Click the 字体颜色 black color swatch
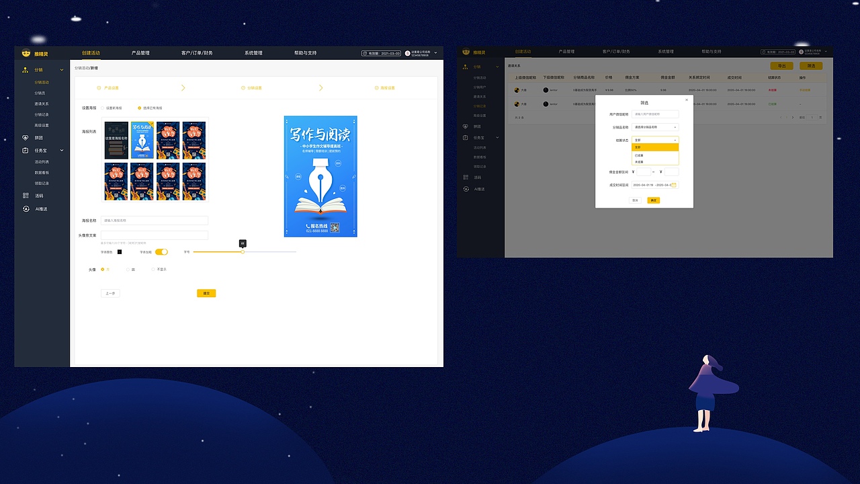 120,251
